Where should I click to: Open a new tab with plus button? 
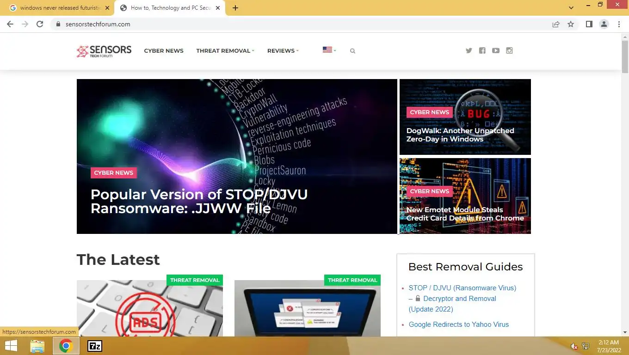coord(235,8)
